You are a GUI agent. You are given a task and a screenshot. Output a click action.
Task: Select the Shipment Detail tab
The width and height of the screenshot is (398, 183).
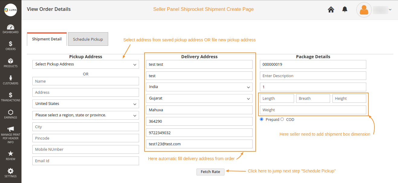[x=47, y=39]
